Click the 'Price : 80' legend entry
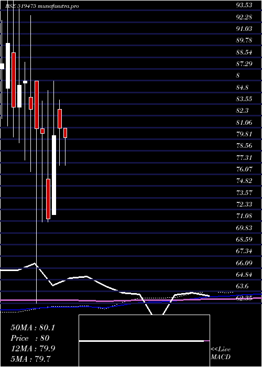Image resolution: width=262 pixels, height=367 pixels. 30,338
